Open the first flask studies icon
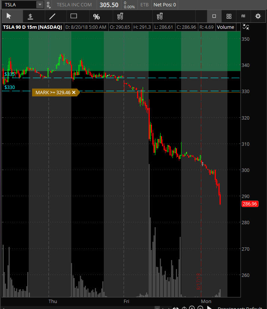The image size is (267, 309). coord(120,16)
